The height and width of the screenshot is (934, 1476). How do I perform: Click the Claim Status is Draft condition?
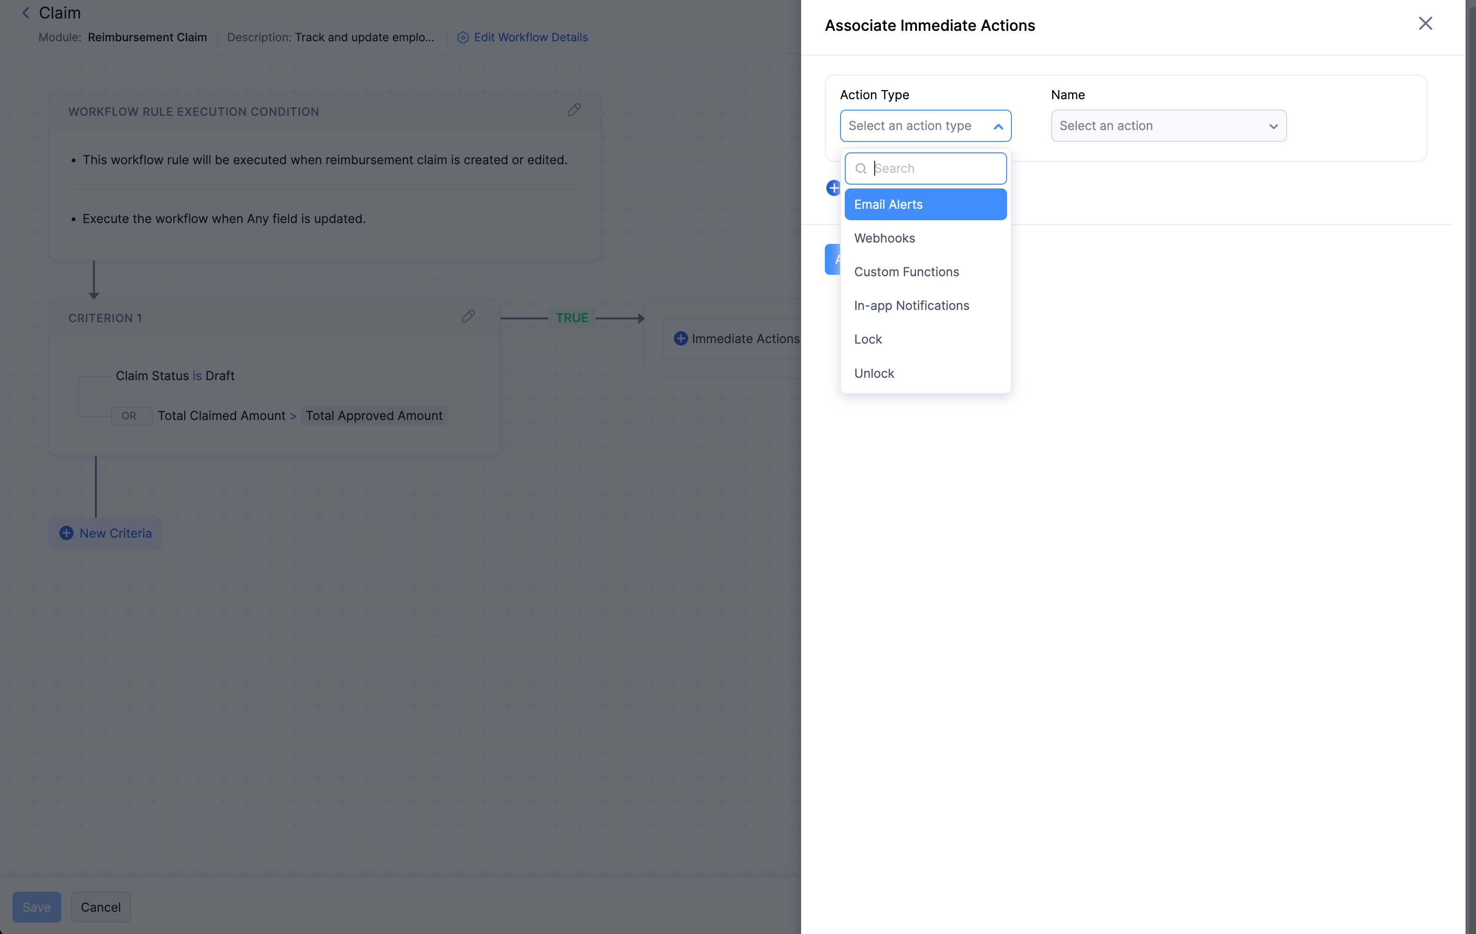pyautogui.click(x=175, y=376)
